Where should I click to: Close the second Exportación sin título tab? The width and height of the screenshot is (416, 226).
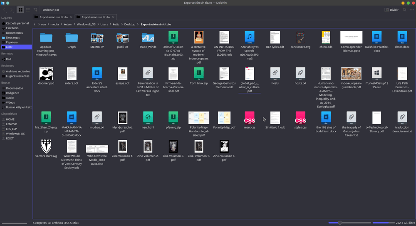click(113, 17)
